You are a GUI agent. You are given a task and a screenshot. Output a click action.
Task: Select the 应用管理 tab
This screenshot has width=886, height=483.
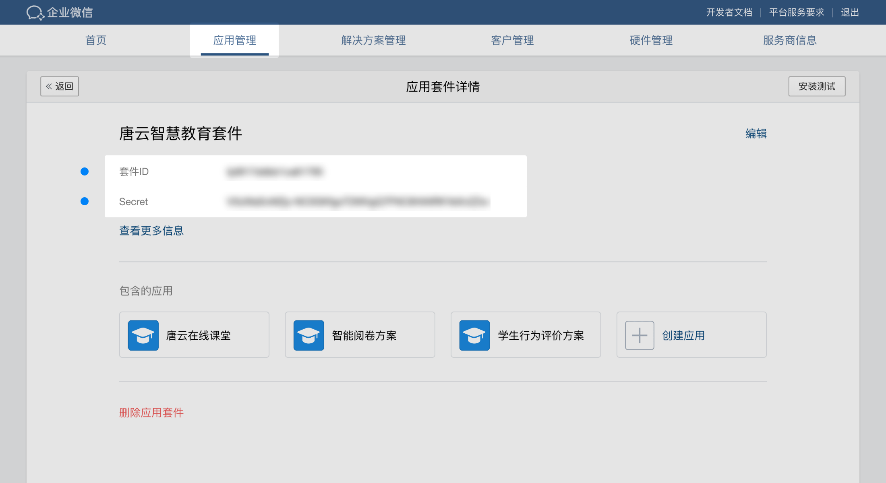[234, 40]
